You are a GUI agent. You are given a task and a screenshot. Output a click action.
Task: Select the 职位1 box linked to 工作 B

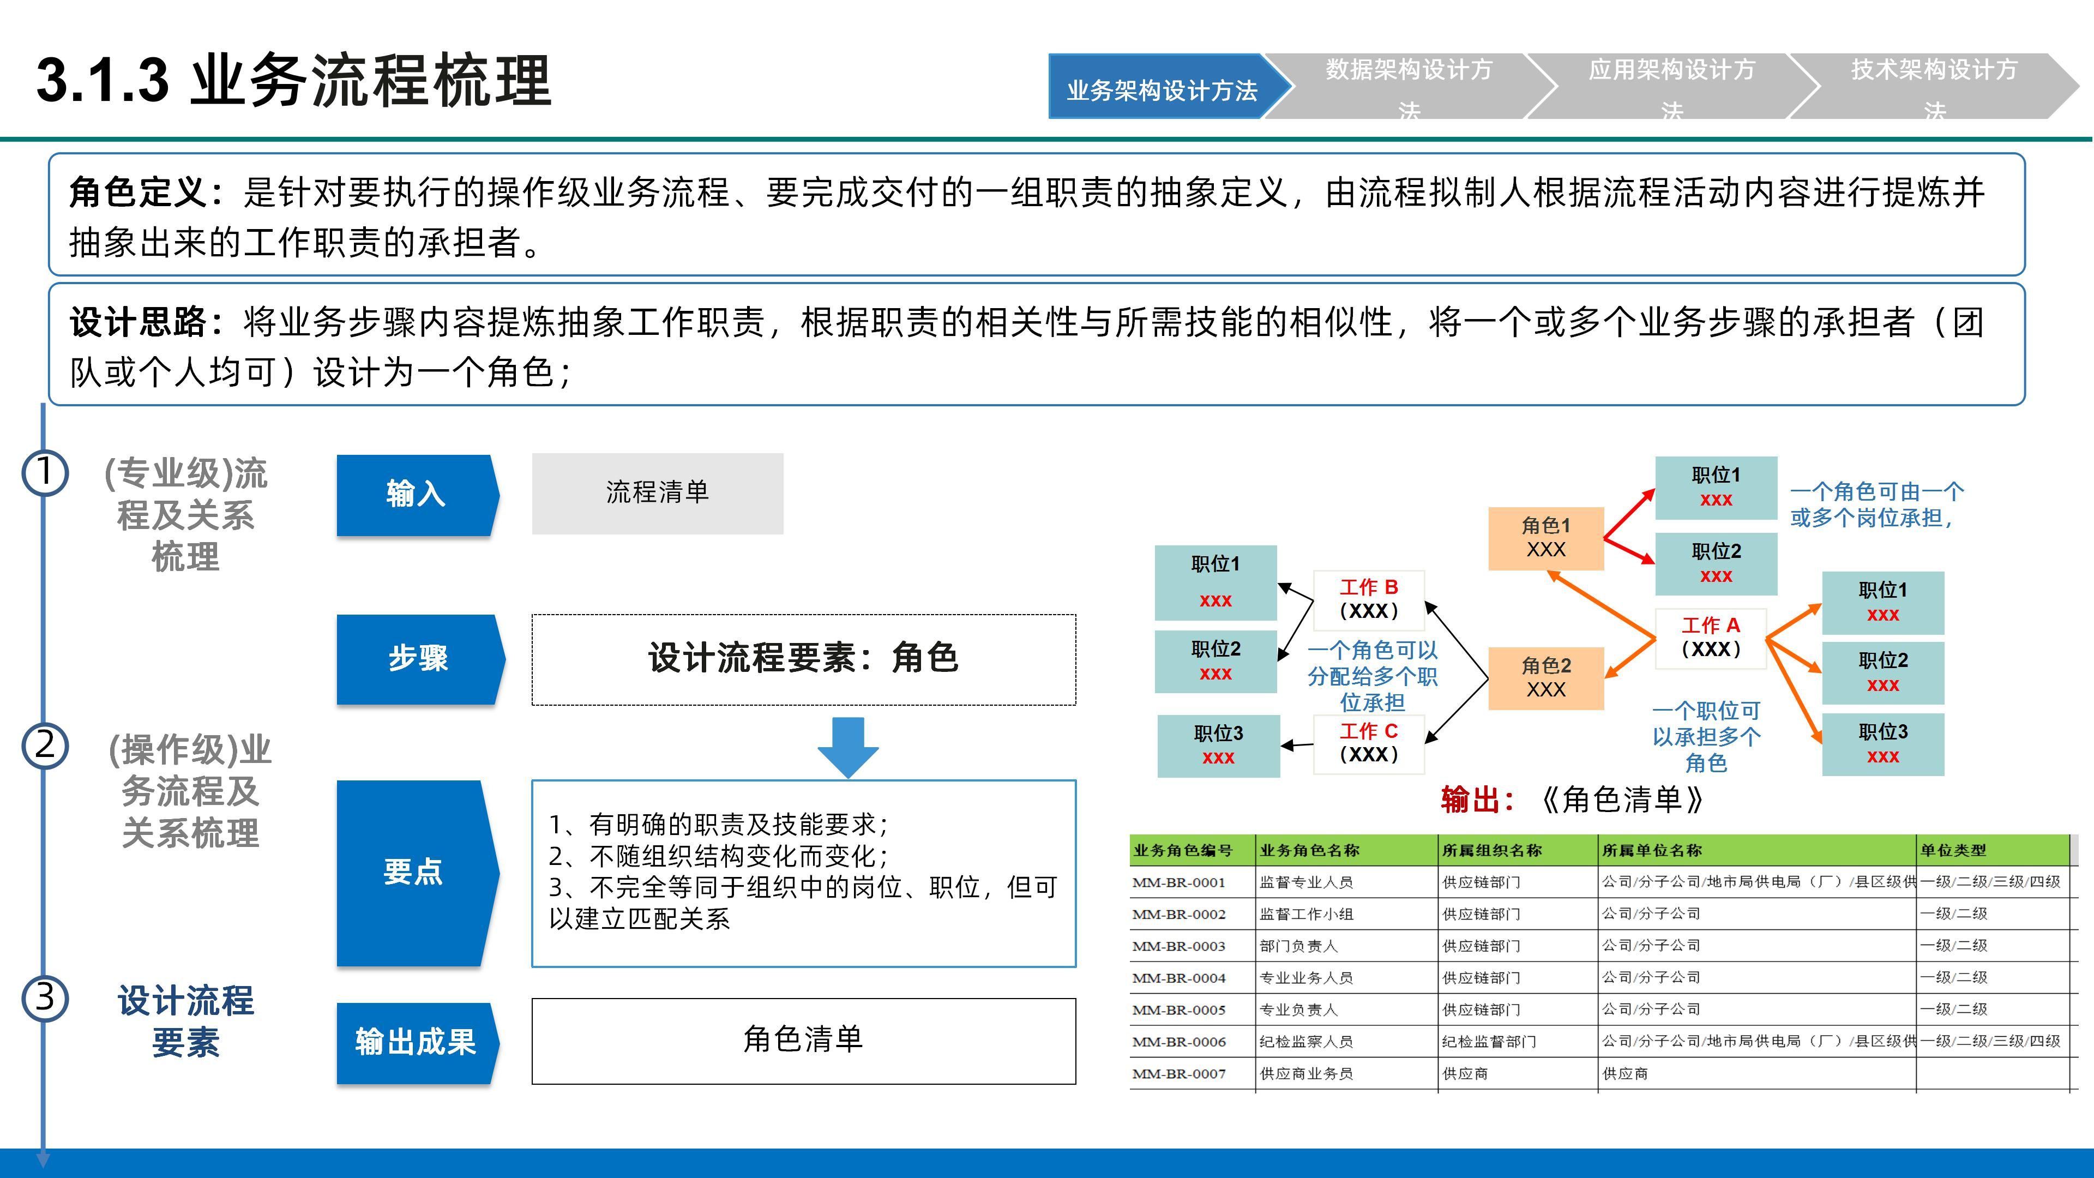[1216, 583]
